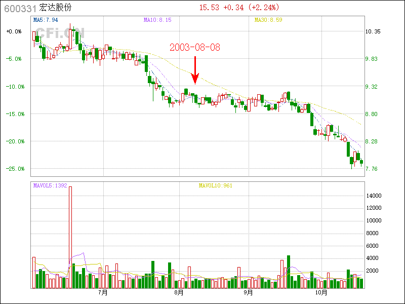Click the 6000 volume axis value
This screenshot has height=304, width=405.
372,246
